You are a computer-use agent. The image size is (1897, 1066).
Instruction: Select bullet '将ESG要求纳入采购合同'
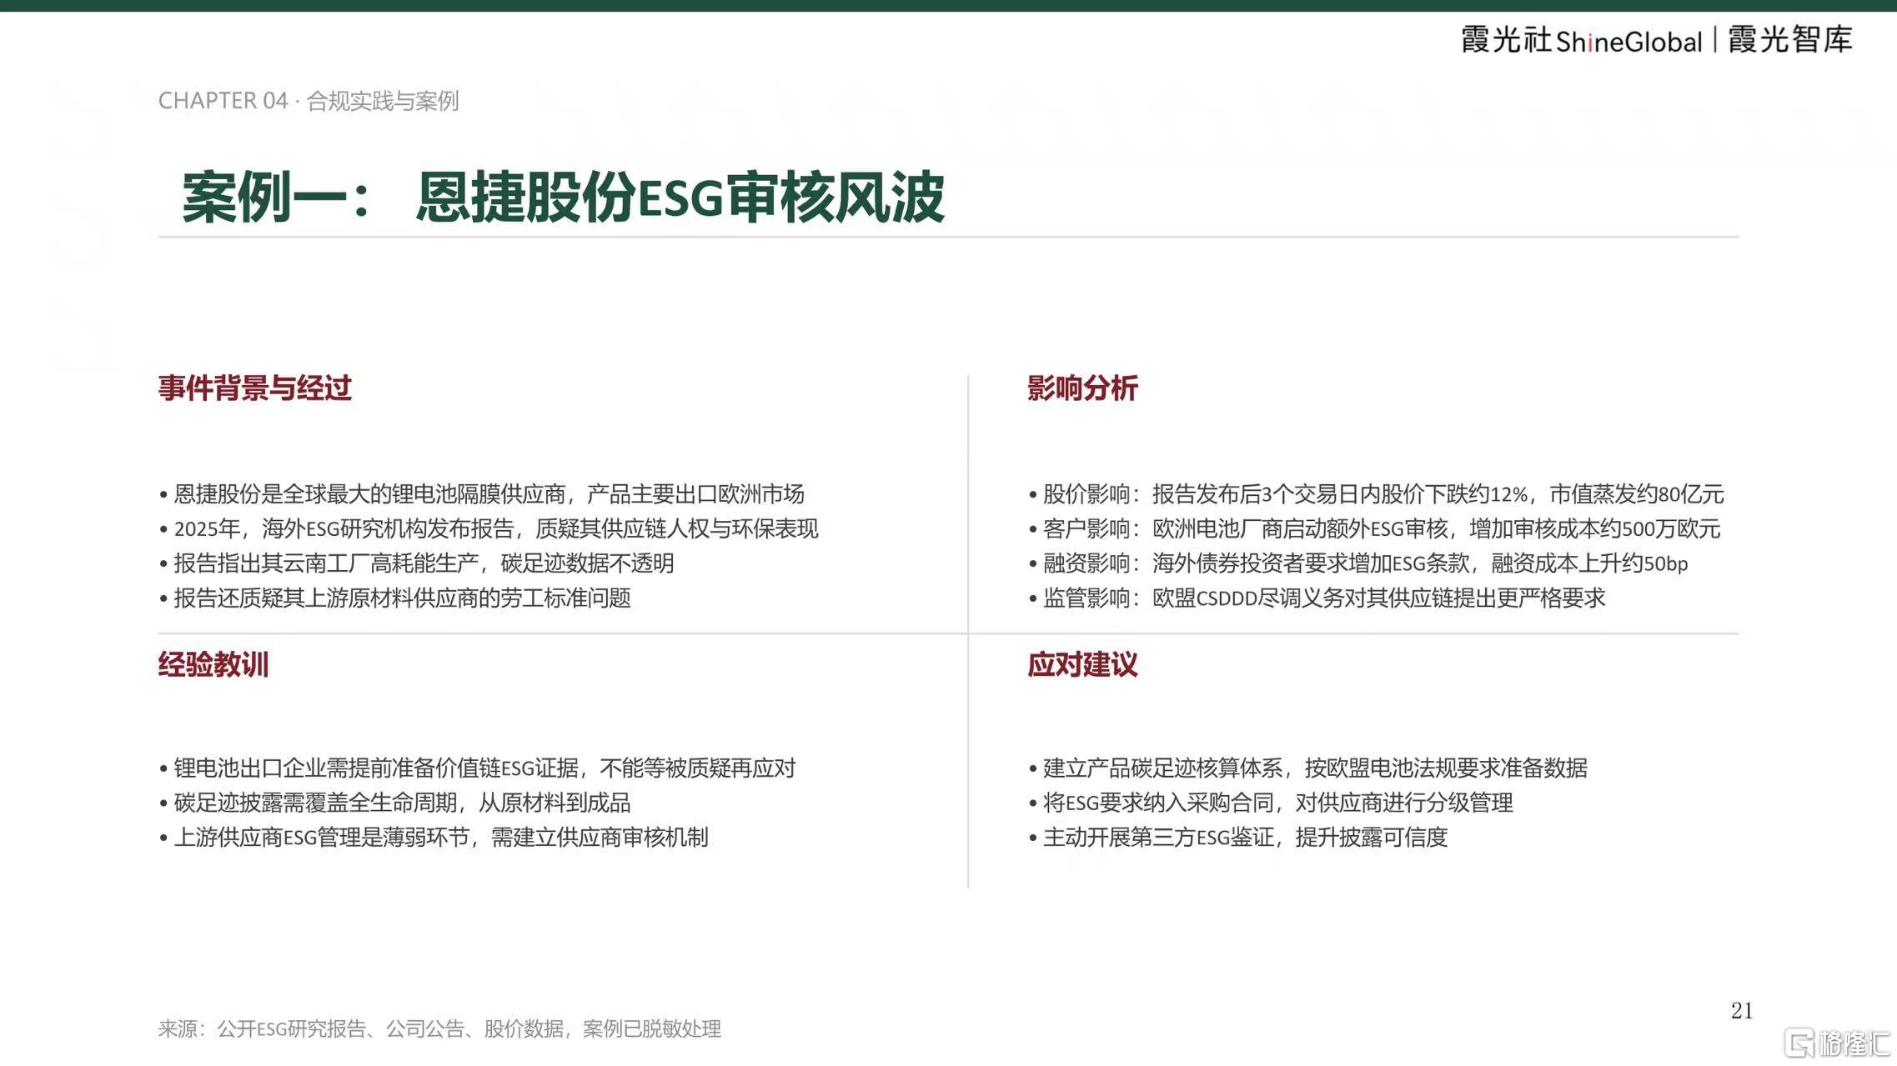1271,803
